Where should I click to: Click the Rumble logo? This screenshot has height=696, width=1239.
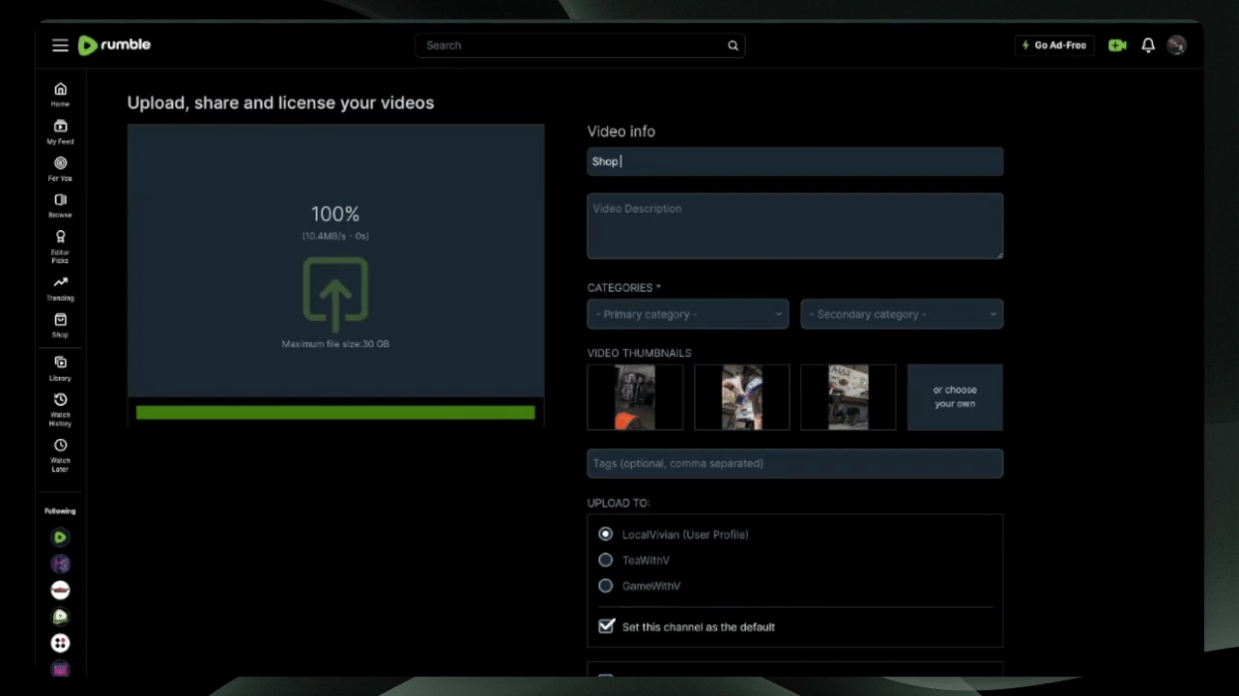[x=114, y=44]
